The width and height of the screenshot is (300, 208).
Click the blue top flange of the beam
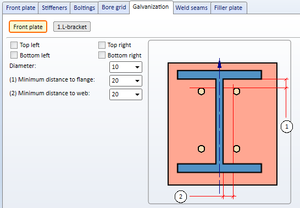pos(219,75)
